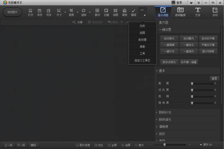Click the 对比度 (Contrast) slider handle

point(192,90)
